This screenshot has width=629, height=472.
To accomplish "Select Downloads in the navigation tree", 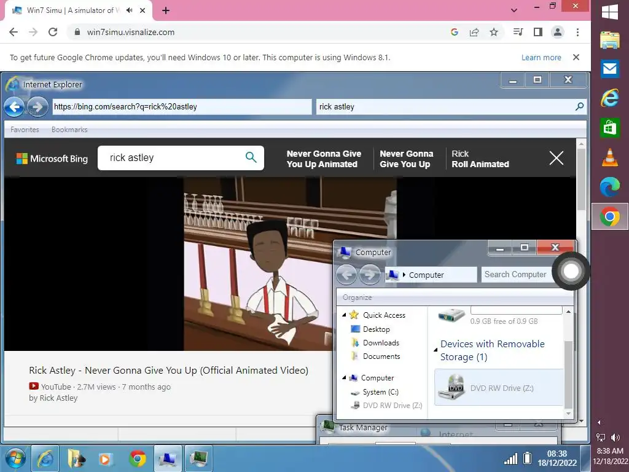I will pos(381,343).
